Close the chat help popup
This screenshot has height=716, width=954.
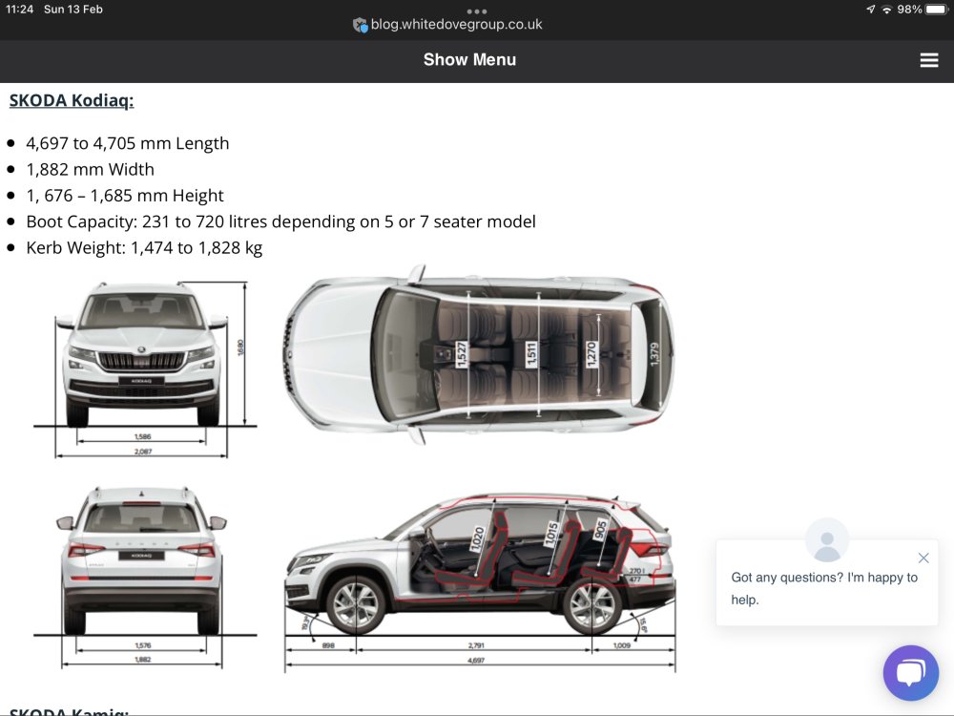click(x=923, y=558)
